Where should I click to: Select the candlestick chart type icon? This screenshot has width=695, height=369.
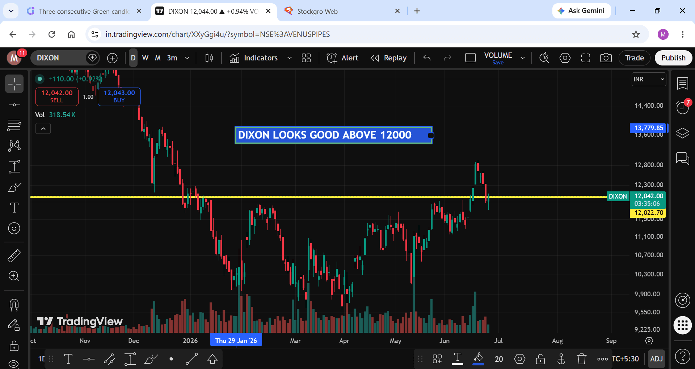(x=209, y=58)
